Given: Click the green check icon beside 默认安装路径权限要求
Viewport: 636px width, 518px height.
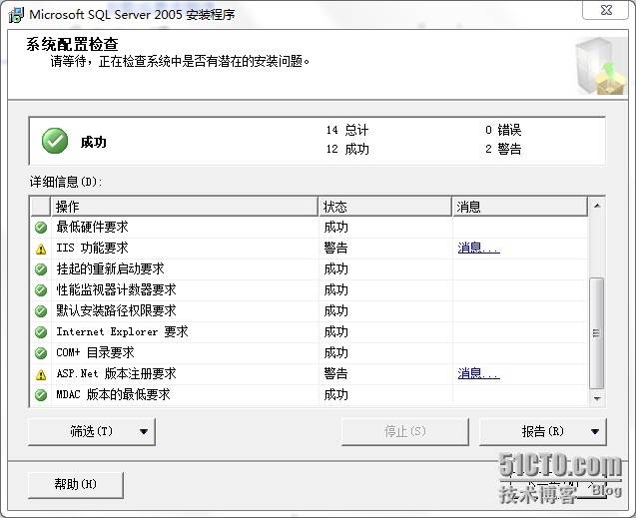Looking at the screenshot, I should [41, 311].
